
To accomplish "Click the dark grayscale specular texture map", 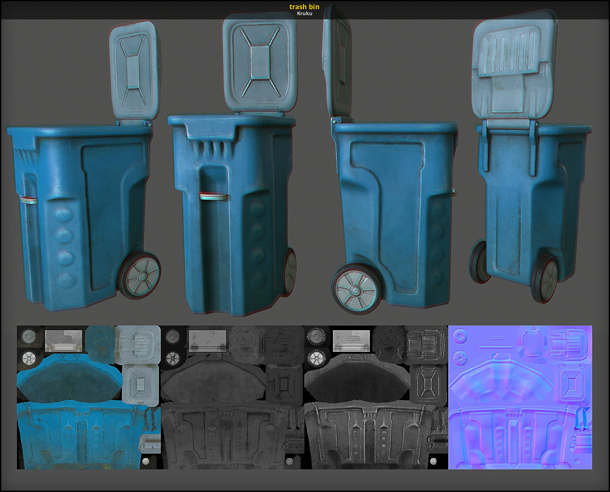I will [232, 397].
